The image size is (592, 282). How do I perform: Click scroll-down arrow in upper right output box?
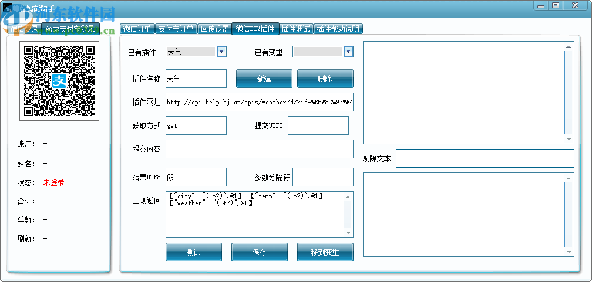[569, 139]
